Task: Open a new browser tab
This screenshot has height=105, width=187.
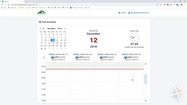Action: [26, 1]
